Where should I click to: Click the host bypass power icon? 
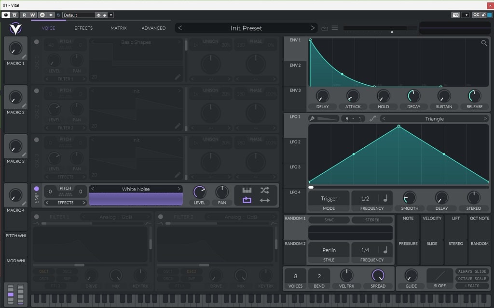6,15
